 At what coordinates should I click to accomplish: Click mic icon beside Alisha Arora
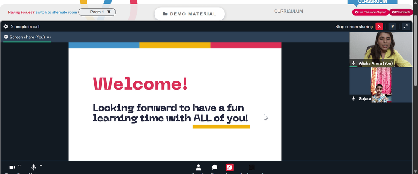click(x=354, y=63)
